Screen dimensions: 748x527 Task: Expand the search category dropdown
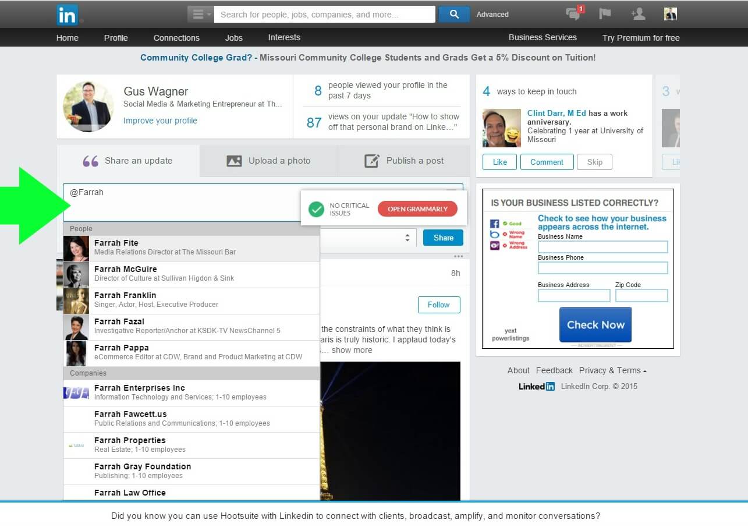(x=200, y=15)
